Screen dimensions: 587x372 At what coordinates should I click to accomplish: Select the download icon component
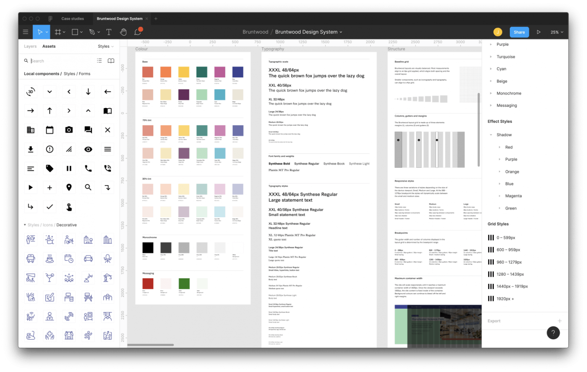tap(31, 149)
